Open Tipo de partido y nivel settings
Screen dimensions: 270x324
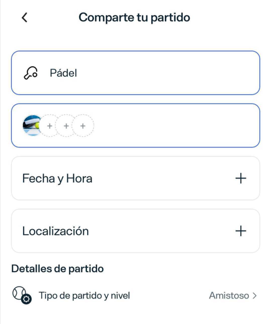(x=134, y=295)
